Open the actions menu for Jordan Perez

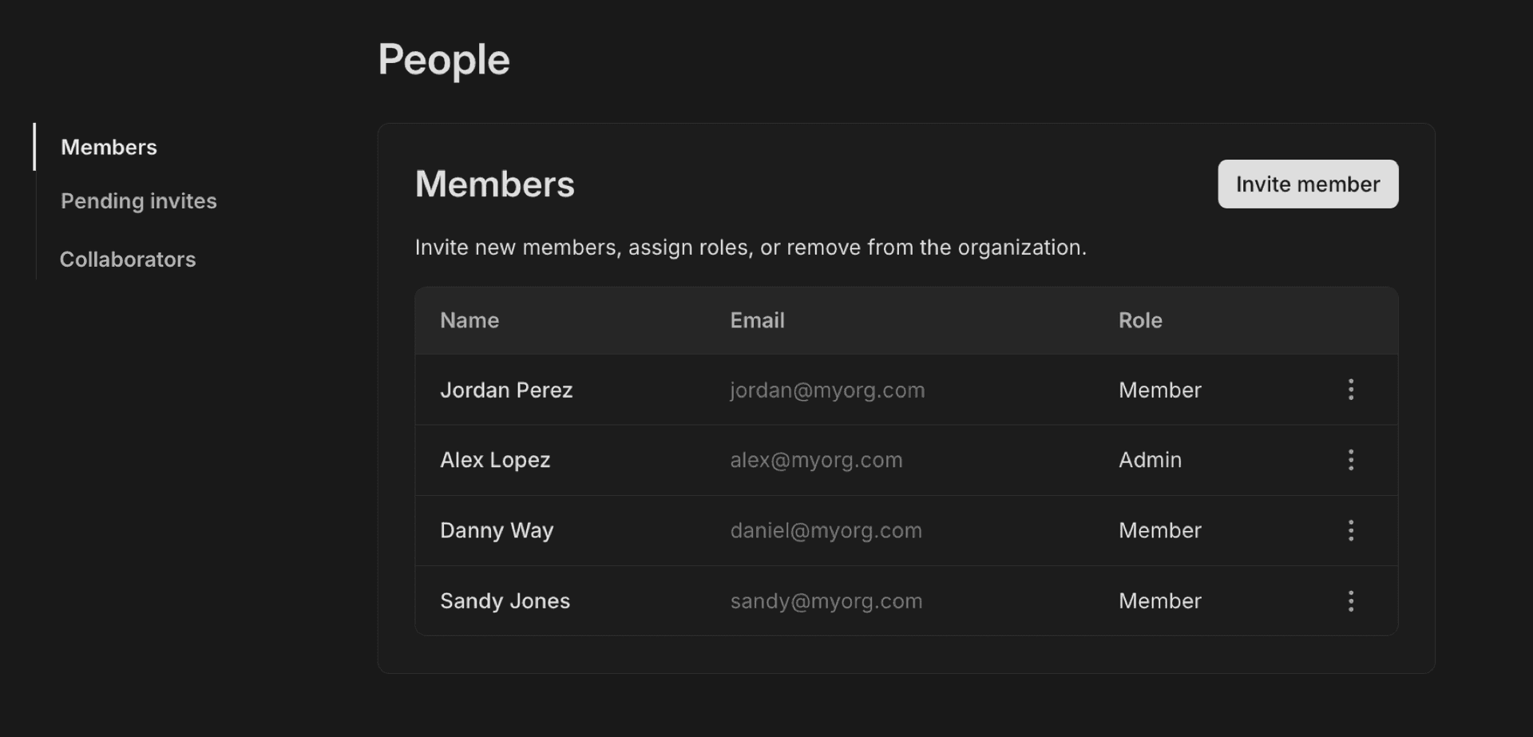pos(1350,390)
